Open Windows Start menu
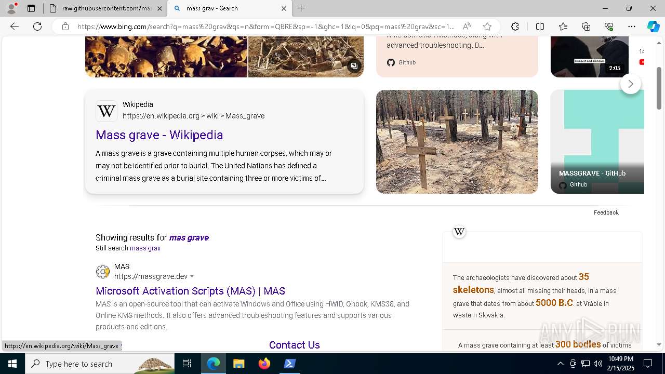 point(12,364)
